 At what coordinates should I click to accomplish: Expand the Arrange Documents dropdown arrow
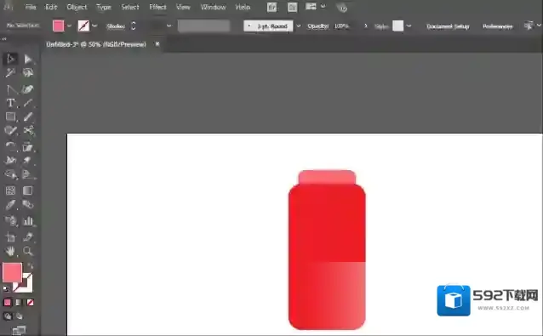[323, 6]
